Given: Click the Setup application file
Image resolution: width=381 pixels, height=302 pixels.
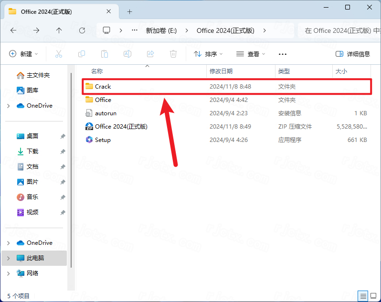Looking at the screenshot, I should 103,140.
